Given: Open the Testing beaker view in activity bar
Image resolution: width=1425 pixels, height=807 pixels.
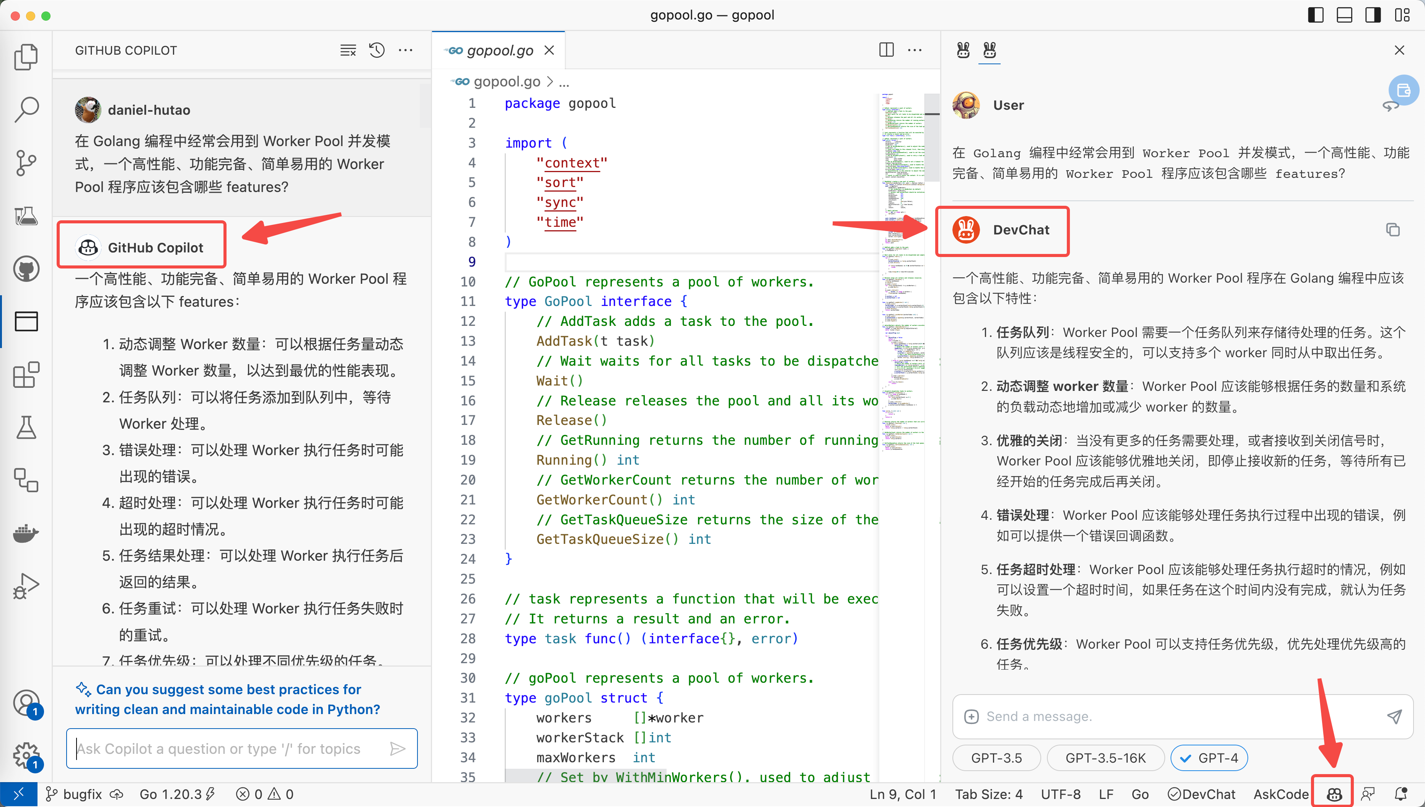Looking at the screenshot, I should click(x=26, y=428).
